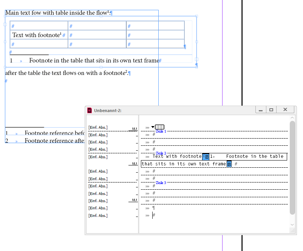Toggle the chevron on the Zeile 2 paragraph
Screen dimensions: 303x251
point(147,156)
